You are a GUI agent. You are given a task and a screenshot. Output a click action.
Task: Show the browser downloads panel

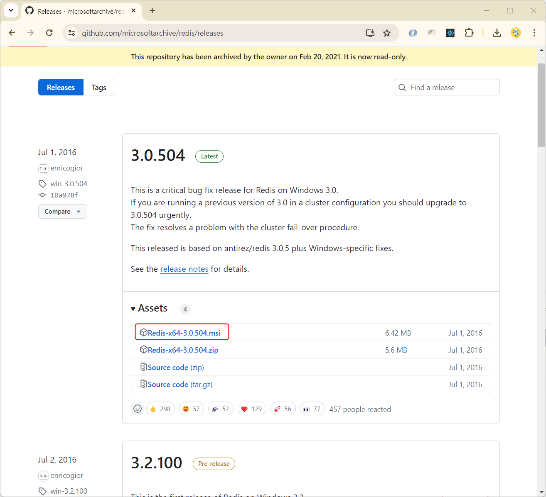(497, 33)
